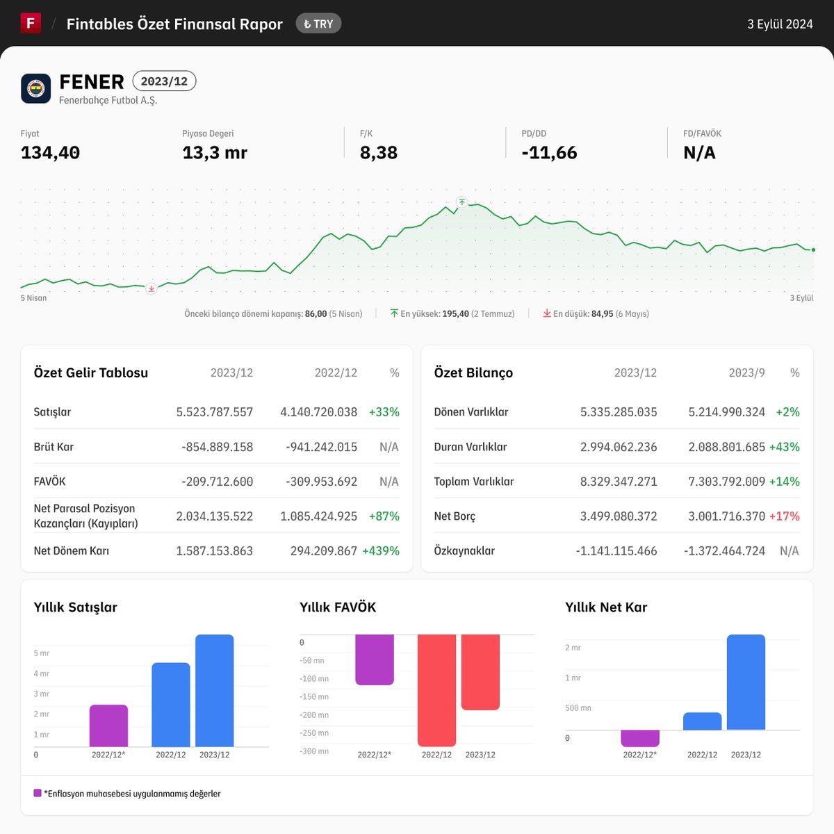This screenshot has height=834, width=834.
Task: Click the Yıllık FAVÖK chart title
Action: [338, 607]
